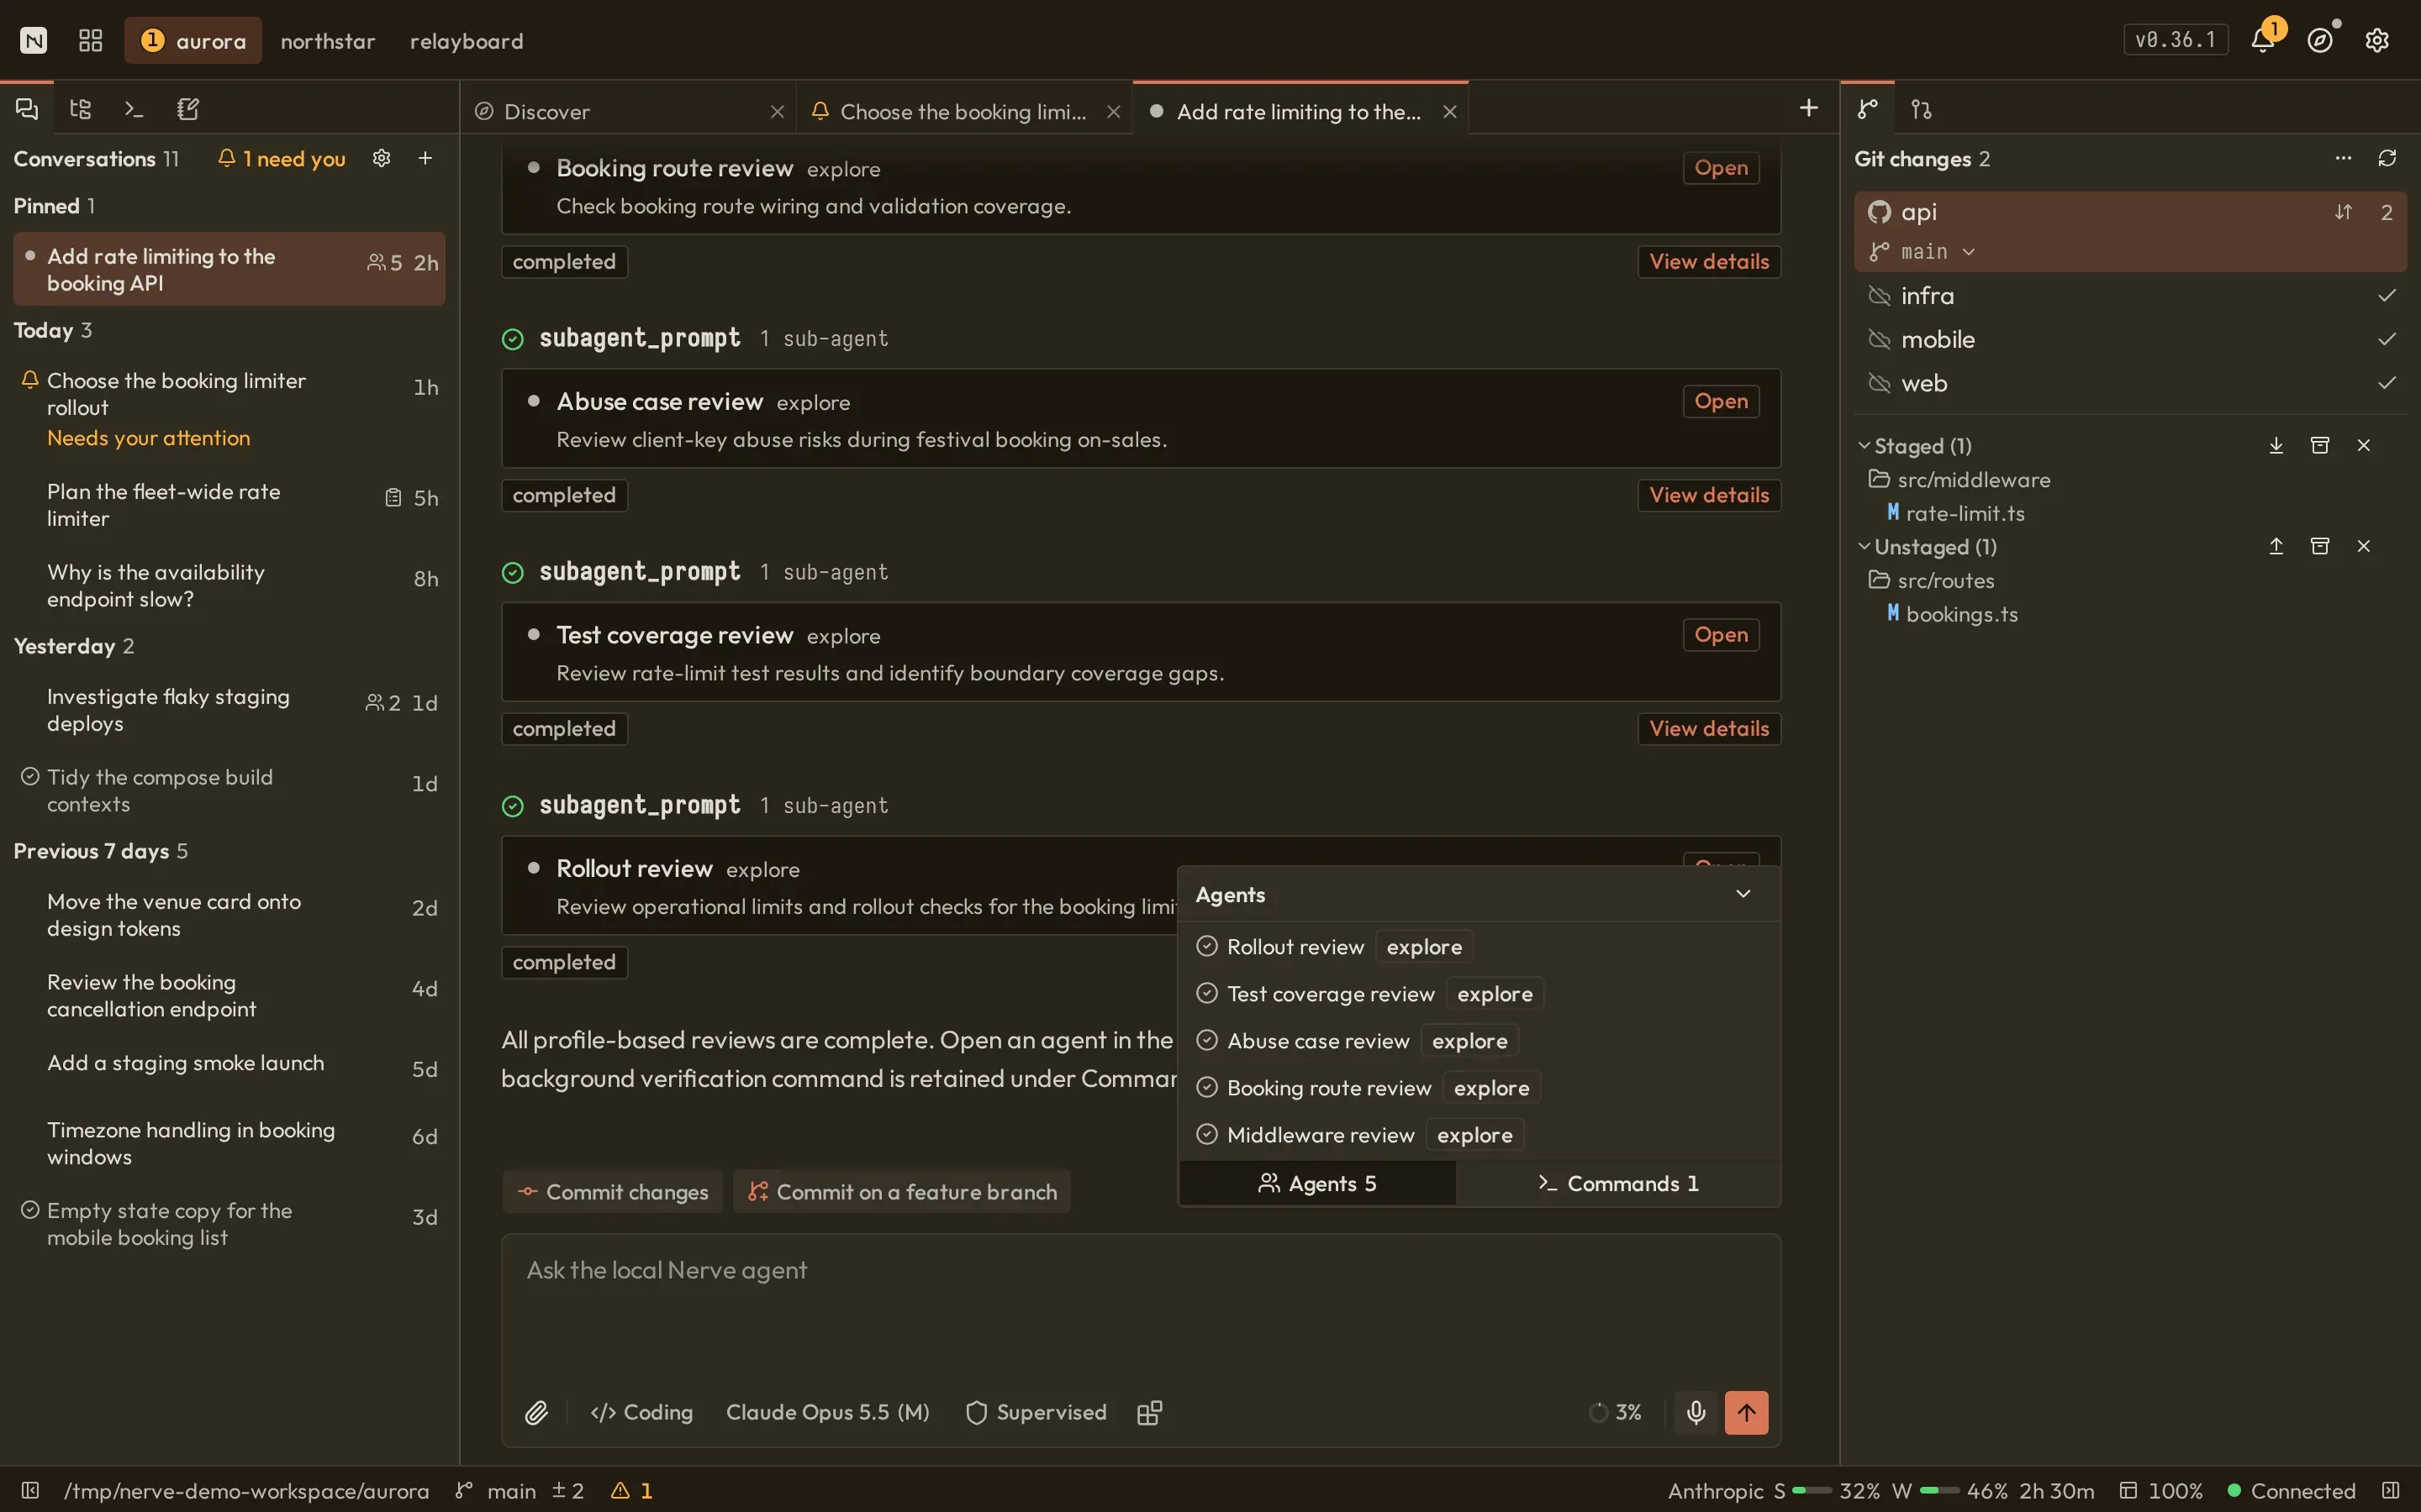
Task: Switch to the Choose the booking limi... tab
Action: point(963,111)
